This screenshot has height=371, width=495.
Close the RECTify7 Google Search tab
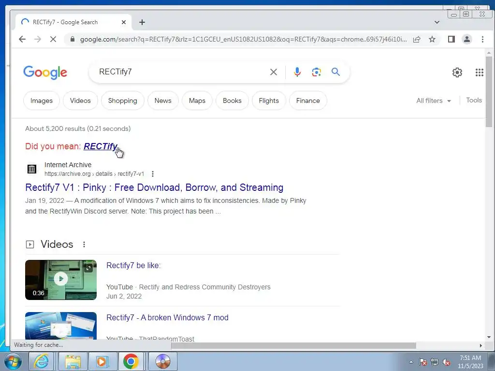tap(124, 22)
